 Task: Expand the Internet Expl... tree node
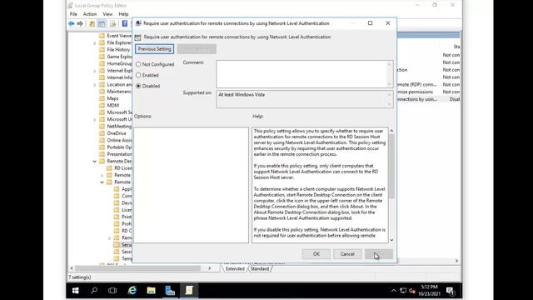(x=95, y=71)
